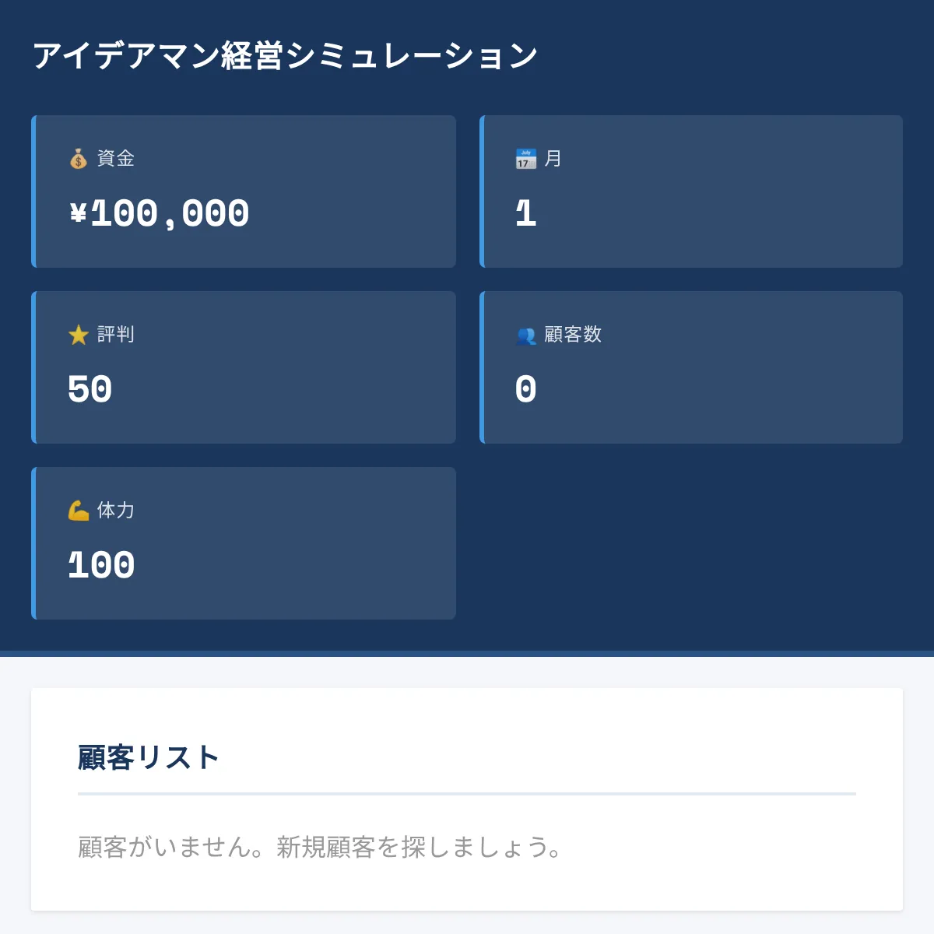
Task: Click the money bag icon beside 資金
Action: (x=78, y=160)
